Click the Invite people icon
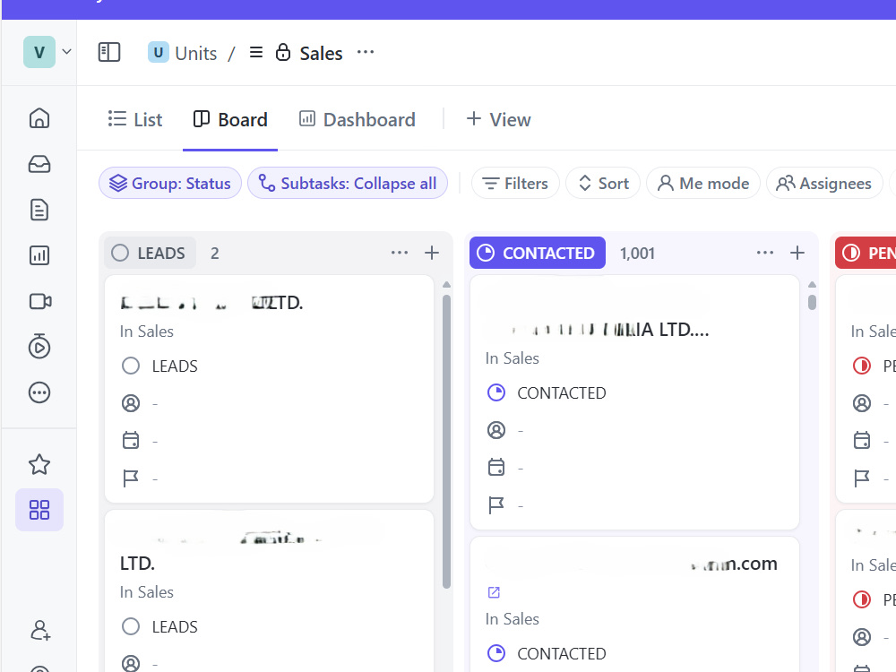The height and width of the screenshot is (672, 896). coord(40,630)
